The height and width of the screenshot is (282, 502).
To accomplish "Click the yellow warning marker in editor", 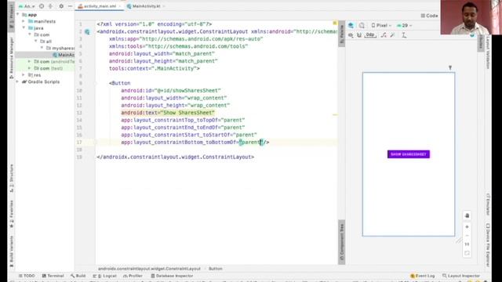I will pyautogui.click(x=335, y=23).
